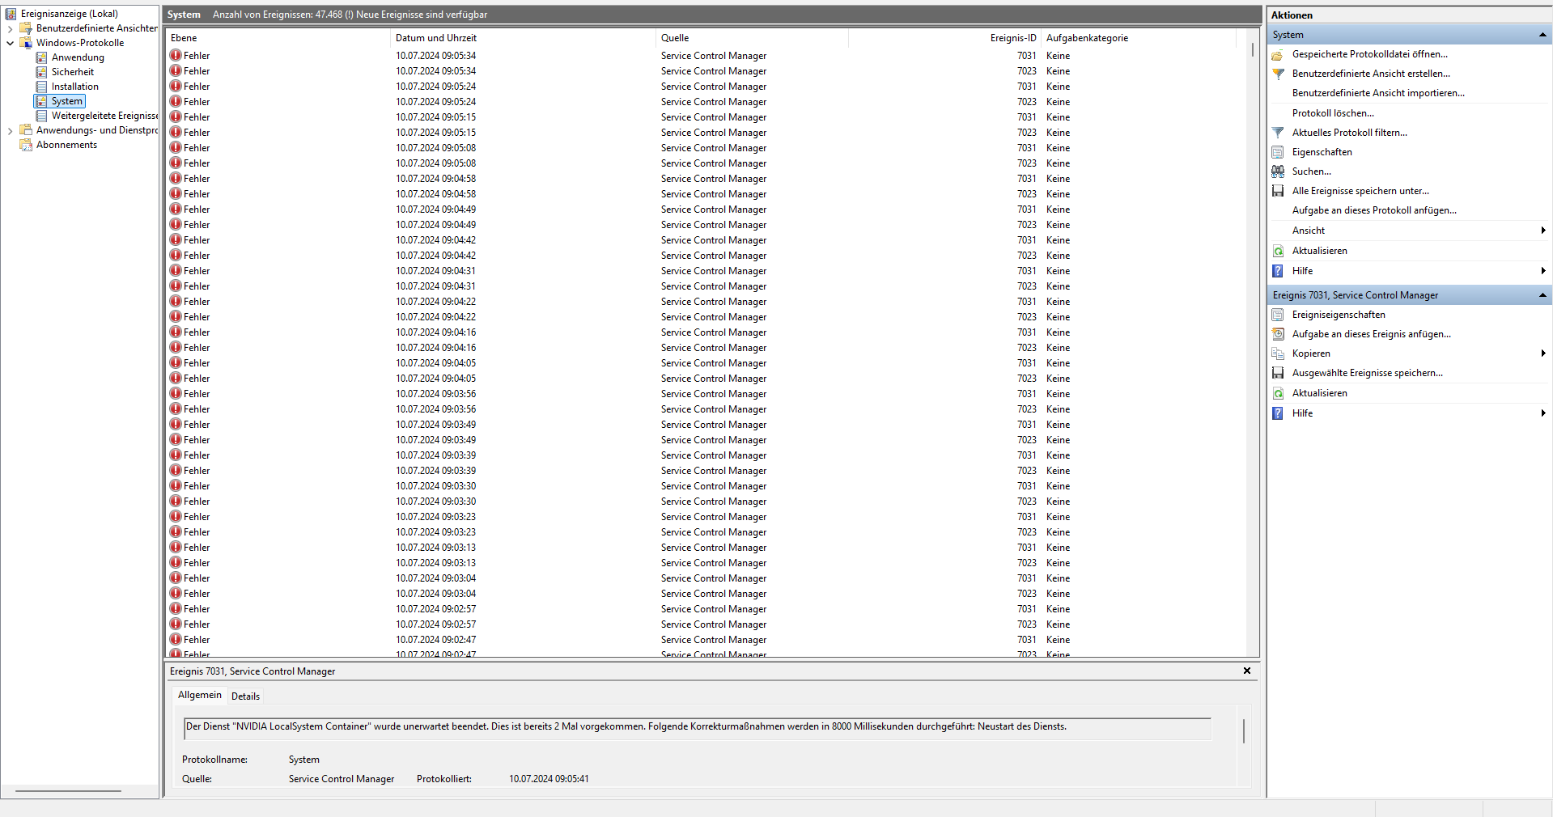The width and height of the screenshot is (1553, 817).
Task: Open a saved log file
Action: coord(1368,54)
